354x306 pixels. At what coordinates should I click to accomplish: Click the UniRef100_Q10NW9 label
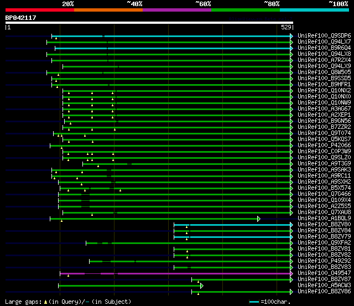pos(324,103)
